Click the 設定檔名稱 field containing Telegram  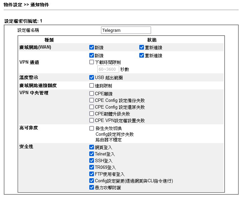pyautogui.click(x=126, y=30)
